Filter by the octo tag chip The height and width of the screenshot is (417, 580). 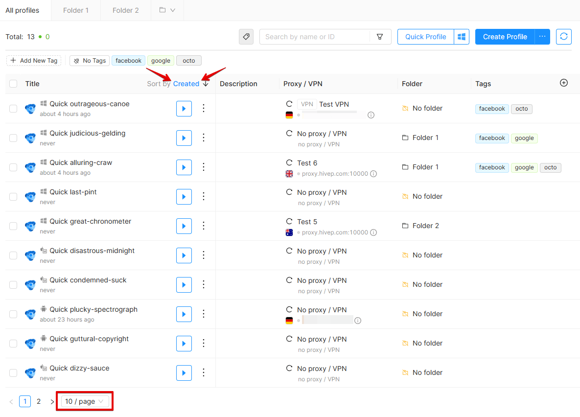coord(188,60)
